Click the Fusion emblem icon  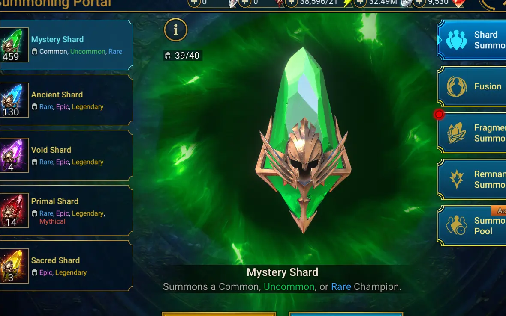point(456,86)
